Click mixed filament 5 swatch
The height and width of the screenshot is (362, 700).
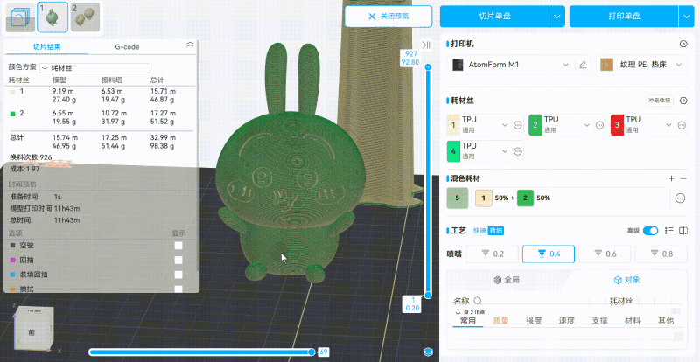pos(458,198)
